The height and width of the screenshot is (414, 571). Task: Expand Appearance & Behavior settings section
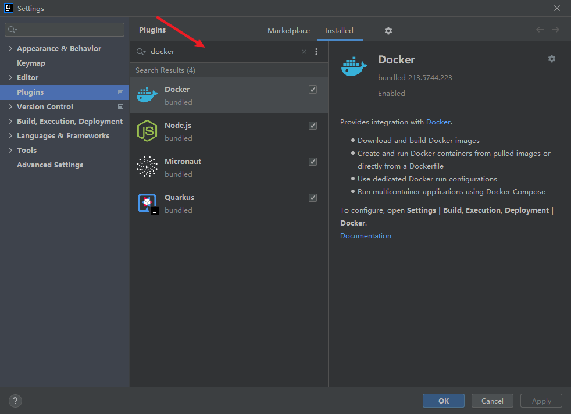10,48
